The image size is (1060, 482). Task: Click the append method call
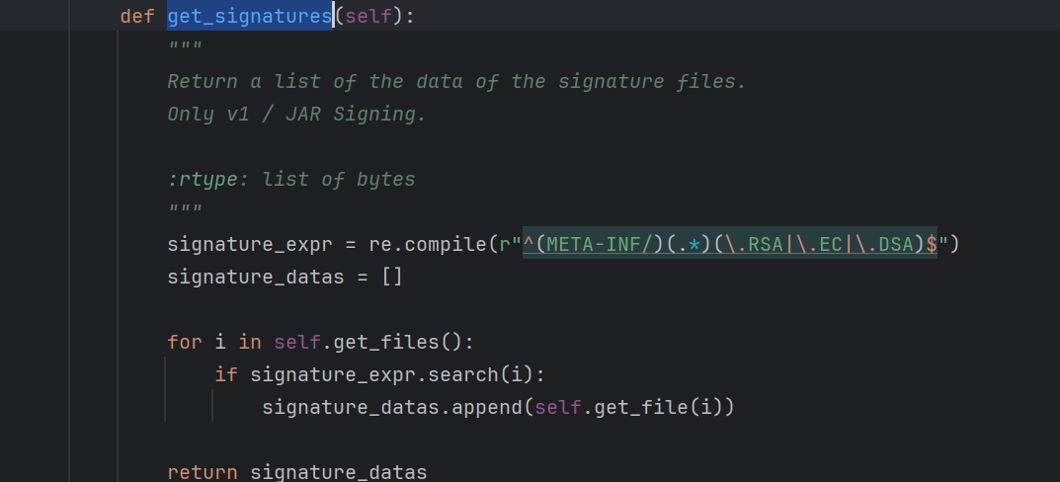point(487,407)
